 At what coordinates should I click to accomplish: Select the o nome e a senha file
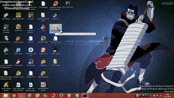6,63
